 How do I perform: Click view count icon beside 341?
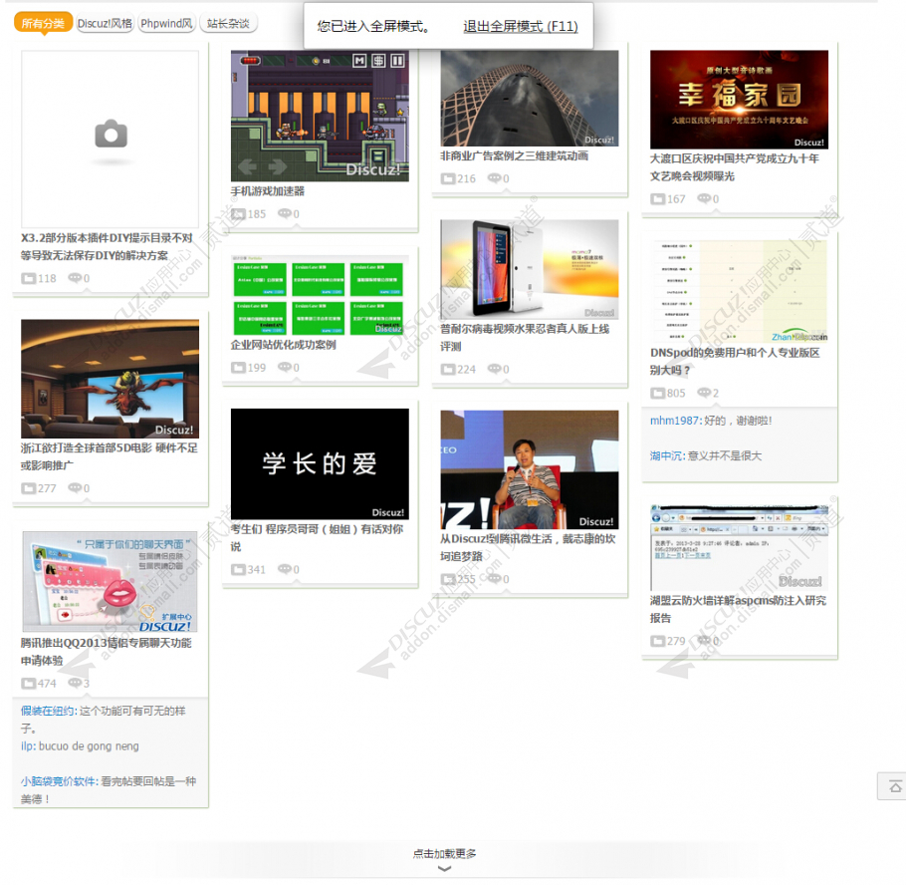(x=238, y=570)
